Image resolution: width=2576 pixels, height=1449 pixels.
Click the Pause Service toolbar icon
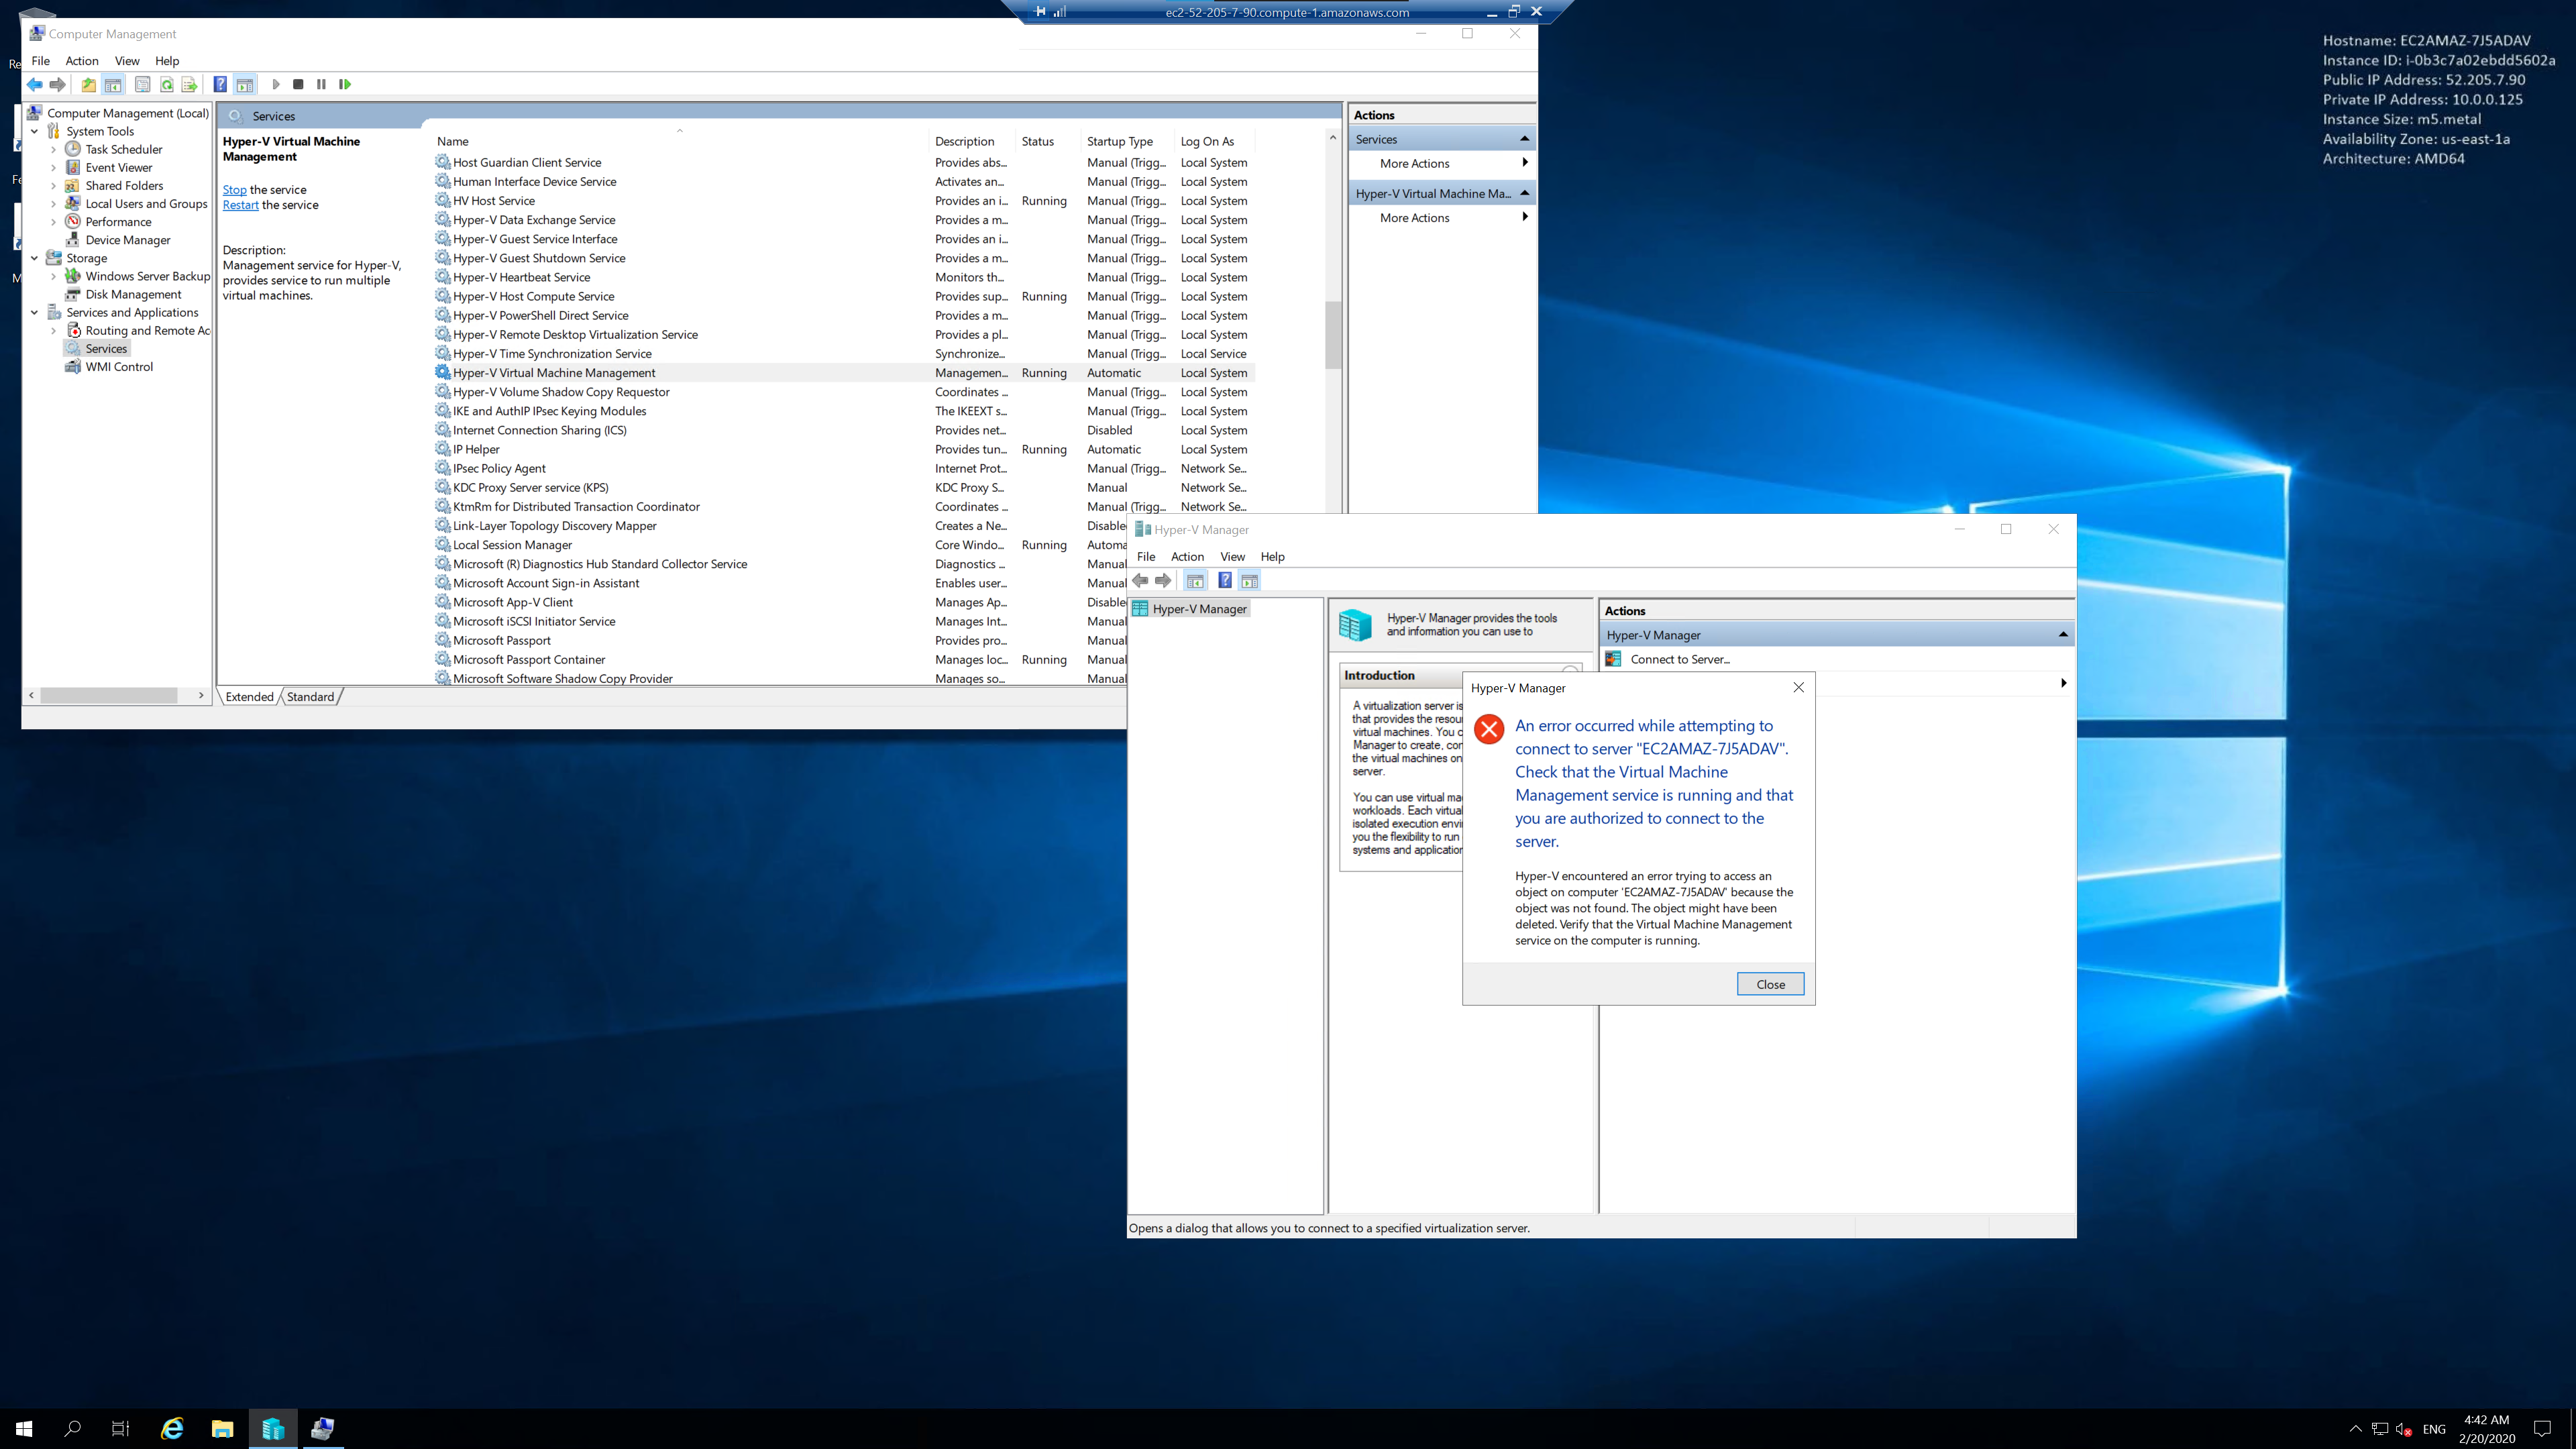point(321,85)
